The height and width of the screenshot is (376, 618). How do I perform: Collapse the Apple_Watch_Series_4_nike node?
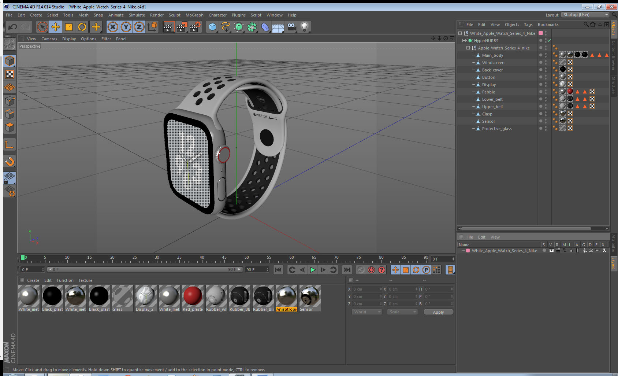click(x=468, y=48)
